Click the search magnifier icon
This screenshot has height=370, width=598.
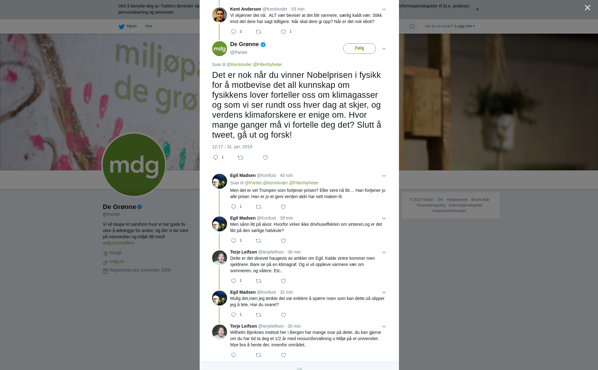coord(412,26)
